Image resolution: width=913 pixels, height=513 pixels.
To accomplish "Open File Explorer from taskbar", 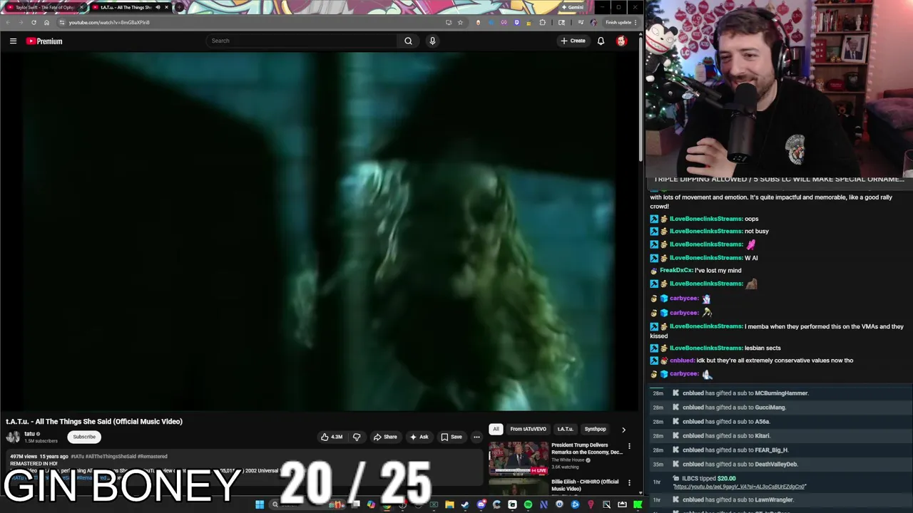I will [449, 504].
